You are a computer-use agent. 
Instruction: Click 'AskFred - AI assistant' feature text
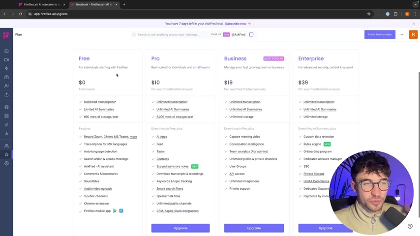point(98,166)
